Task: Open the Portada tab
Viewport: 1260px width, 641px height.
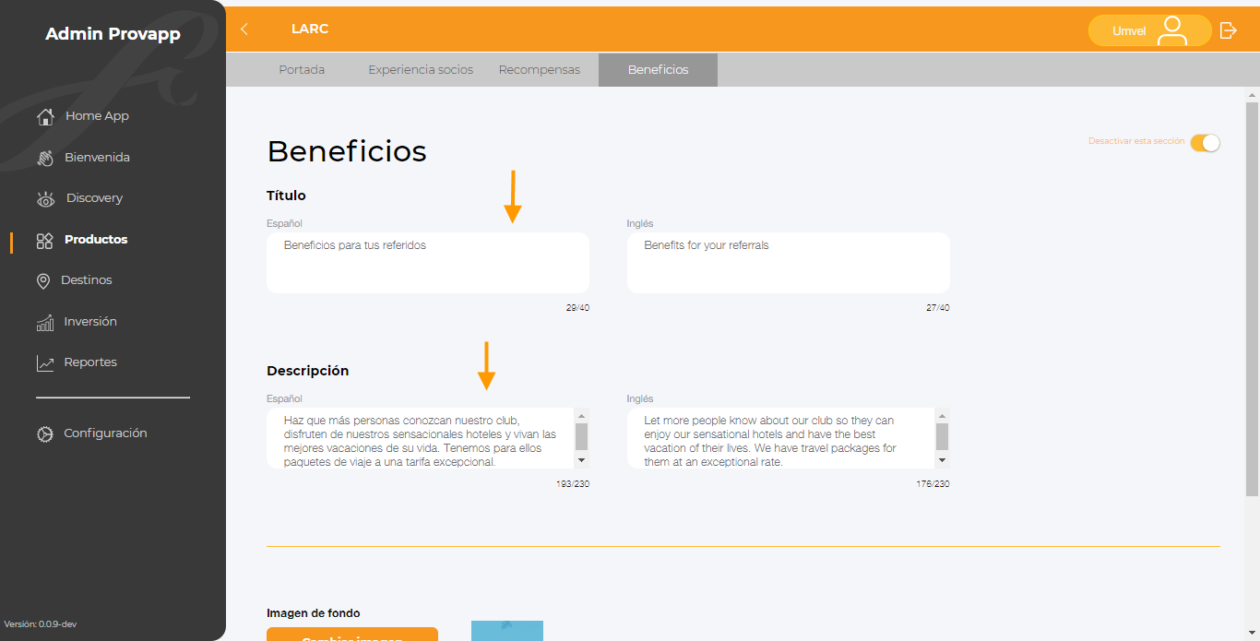Action: [x=302, y=70]
